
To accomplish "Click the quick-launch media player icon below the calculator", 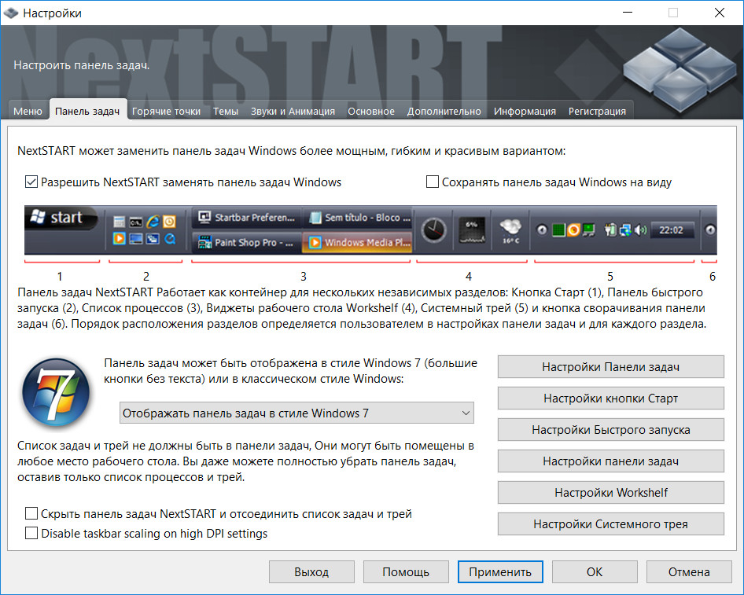I will pos(119,238).
